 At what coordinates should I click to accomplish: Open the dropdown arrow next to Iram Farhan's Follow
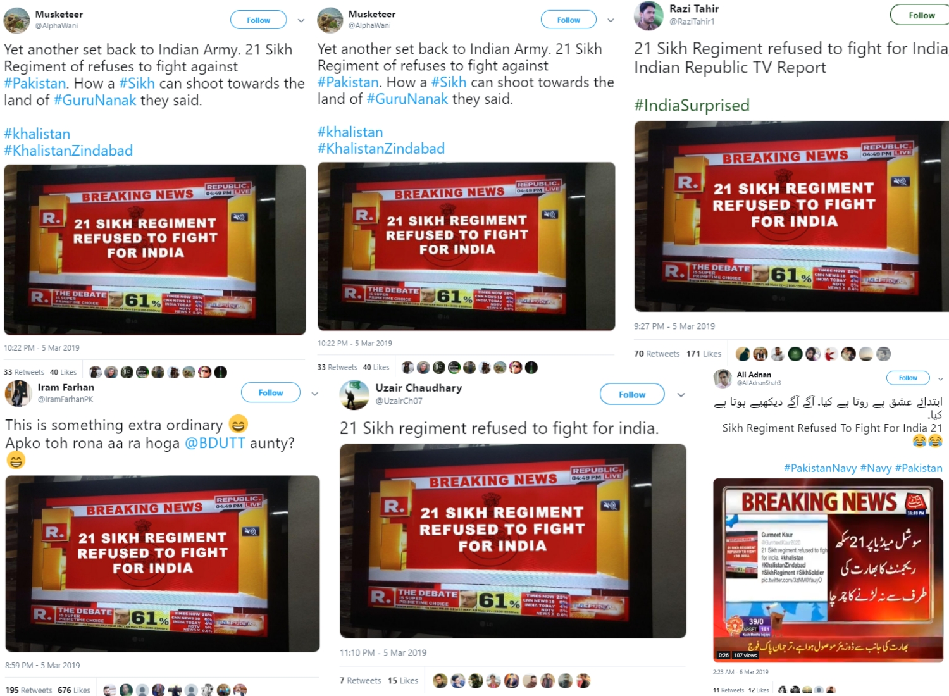tap(314, 394)
